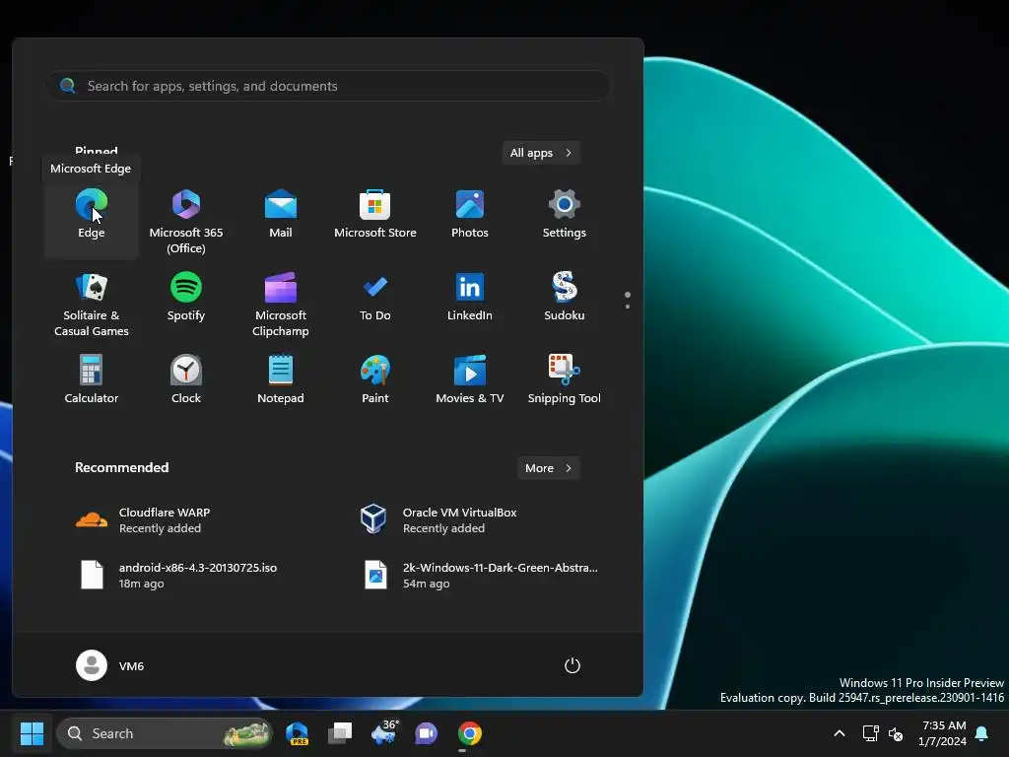Switch to Google Chrome on taskbar
Screen dimensions: 1009x757
[470, 733]
